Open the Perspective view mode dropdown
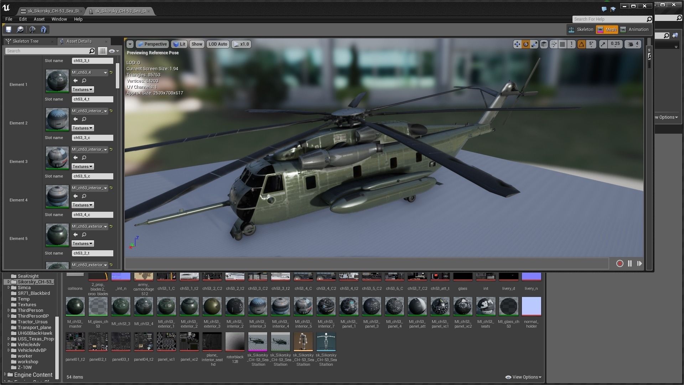Viewport: 684px width, 385px height. pyautogui.click(x=152, y=44)
